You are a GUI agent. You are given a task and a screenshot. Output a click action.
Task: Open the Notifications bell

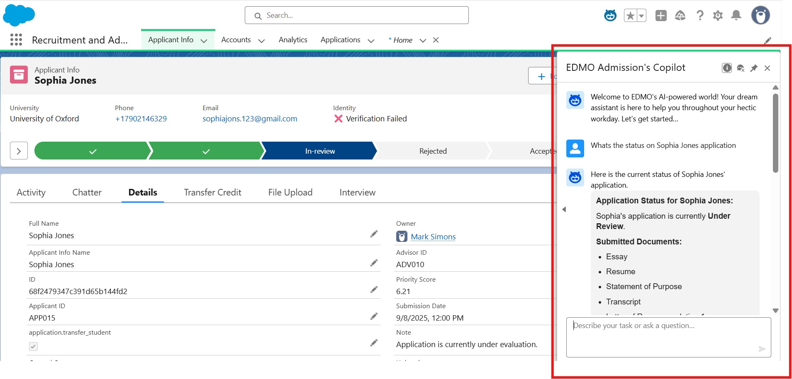tap(736, 16)
